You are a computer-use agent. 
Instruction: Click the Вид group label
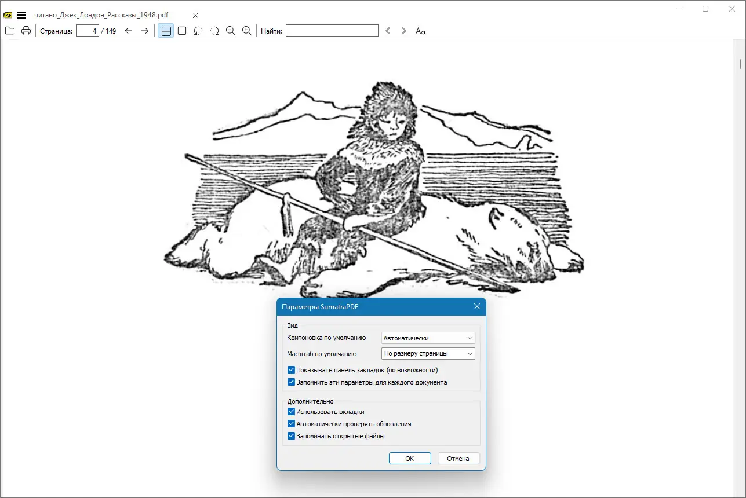tap(293, 325)
